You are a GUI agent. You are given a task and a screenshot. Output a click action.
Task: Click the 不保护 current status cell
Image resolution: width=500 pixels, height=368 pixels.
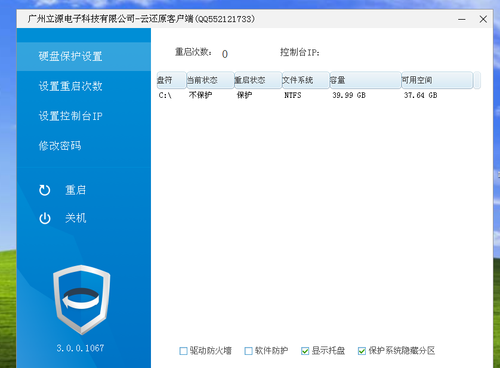point(200,95)
